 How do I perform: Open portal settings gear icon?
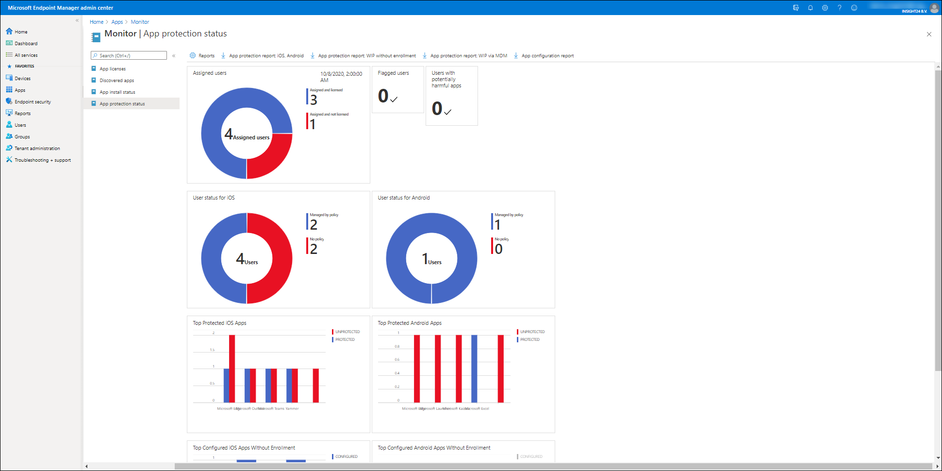[825, 8]
